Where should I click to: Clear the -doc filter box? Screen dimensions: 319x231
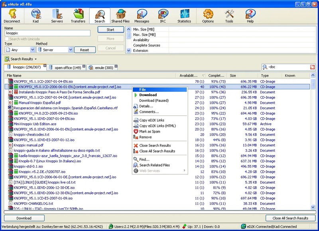click(312, 67)
